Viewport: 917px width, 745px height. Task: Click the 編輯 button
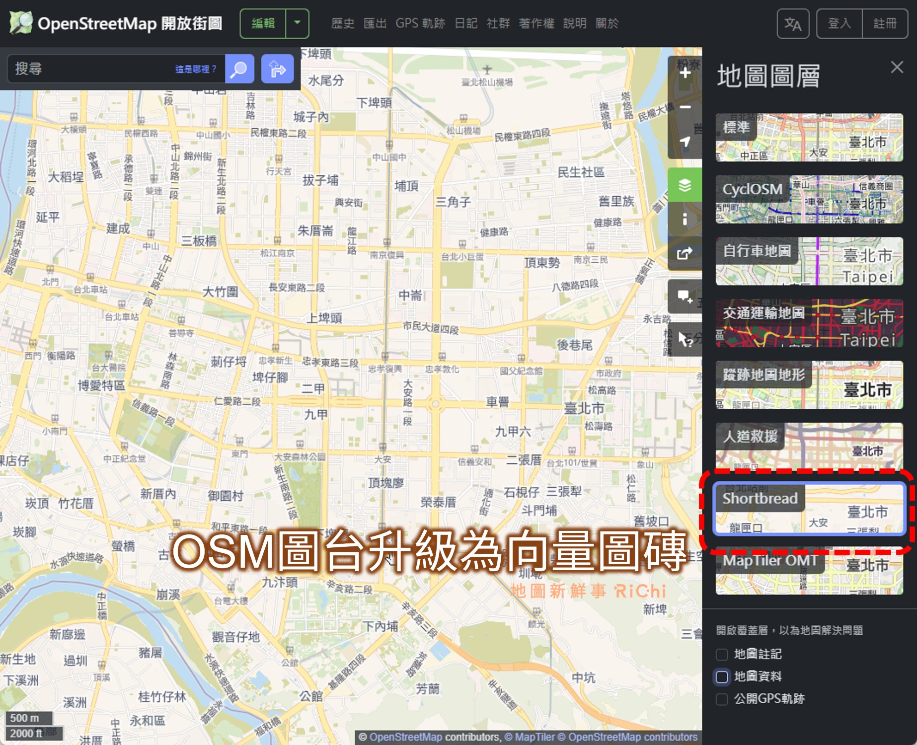263,23
